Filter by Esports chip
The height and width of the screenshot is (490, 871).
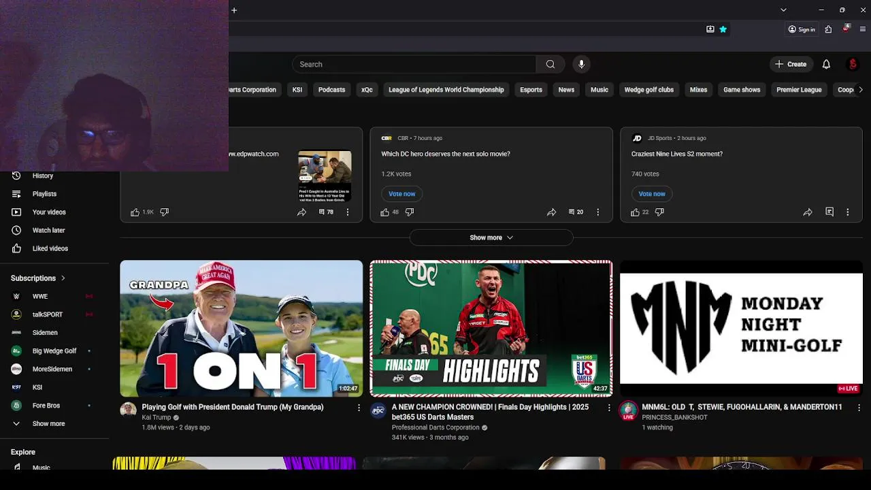point(531,90)
